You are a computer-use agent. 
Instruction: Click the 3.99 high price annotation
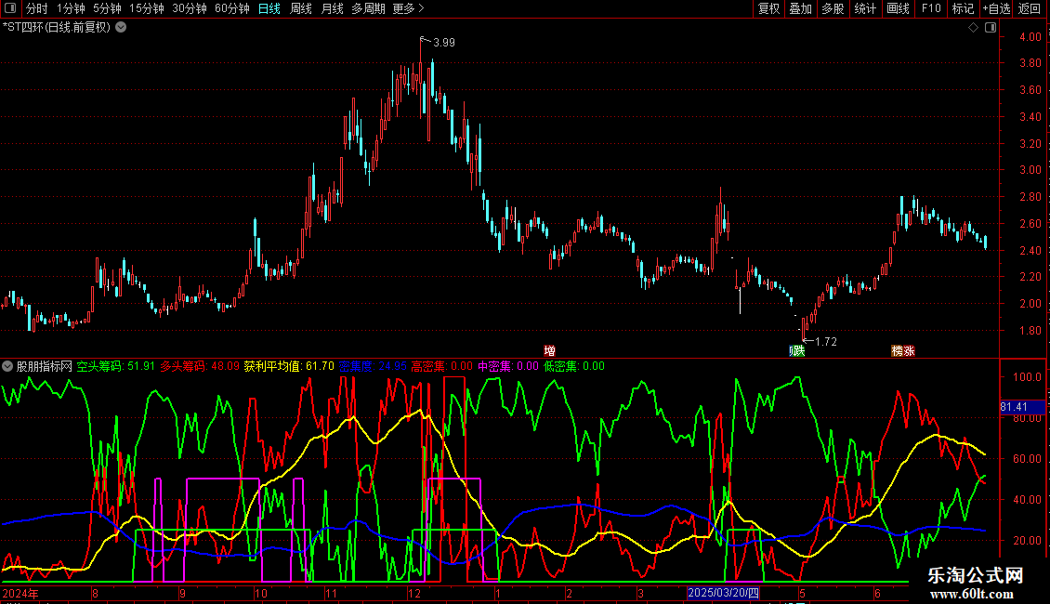click(443, 43)
